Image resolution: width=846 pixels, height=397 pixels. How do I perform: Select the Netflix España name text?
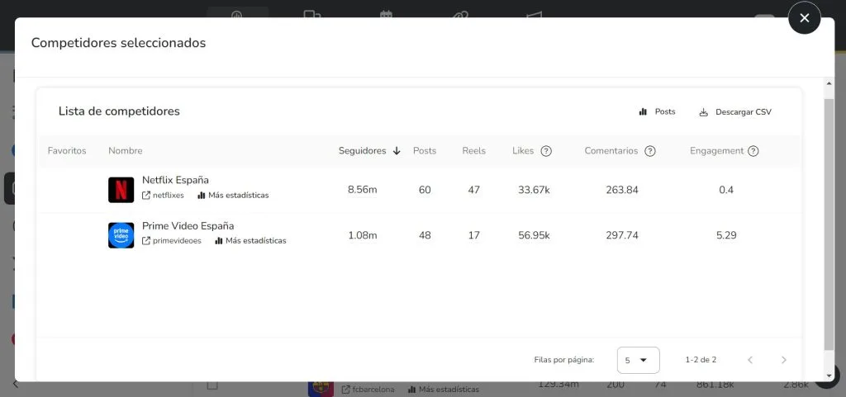[x=175, y=180]
